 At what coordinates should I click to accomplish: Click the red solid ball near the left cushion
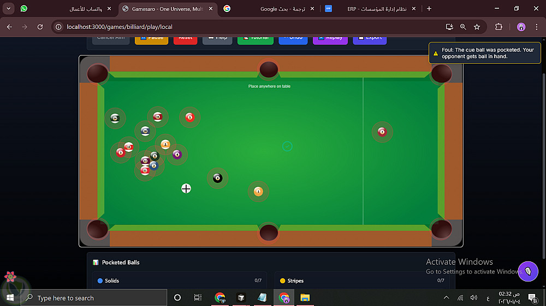[x=121, y=152]
